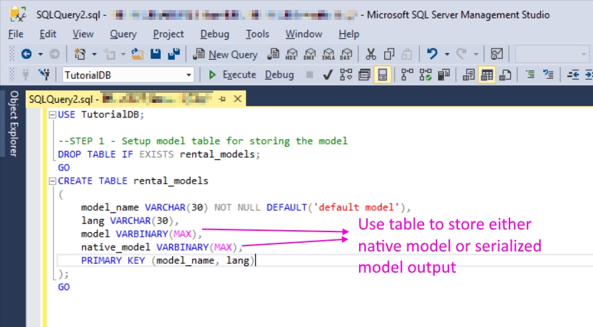Close the SQLQuery2.sql tab

[x=237, y=99]
